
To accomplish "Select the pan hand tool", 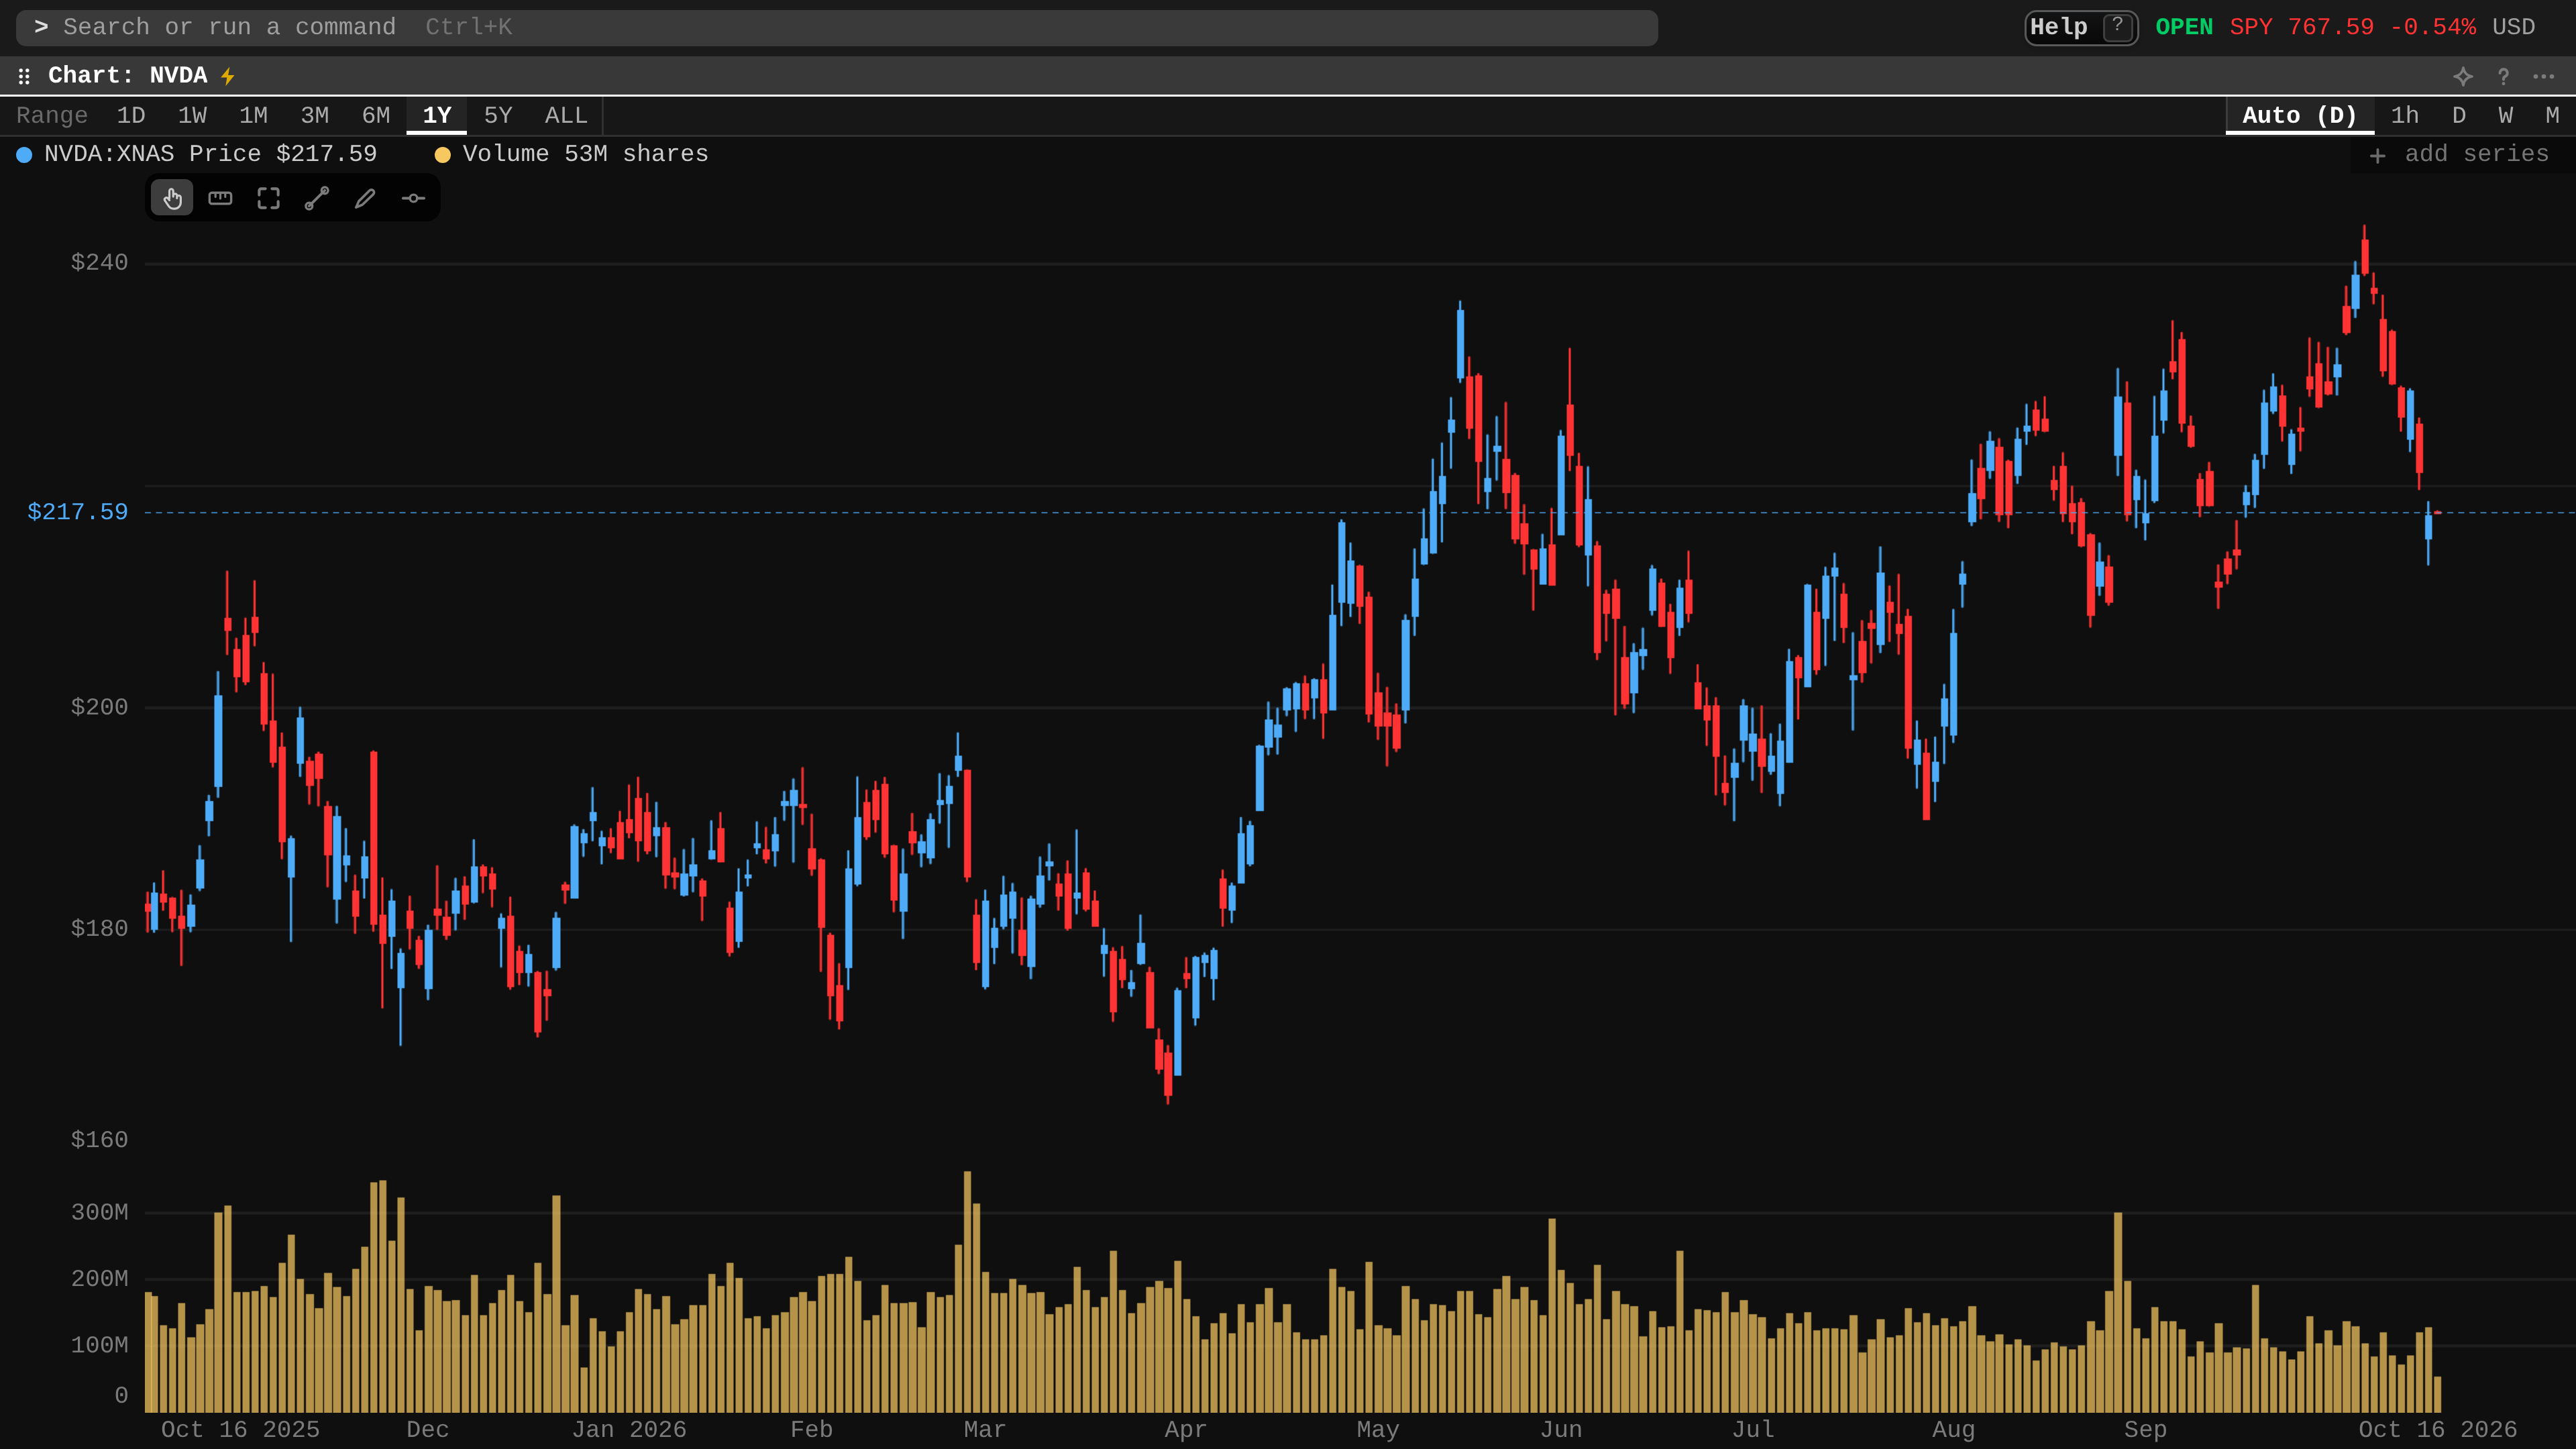I will (x=172, y=198).
